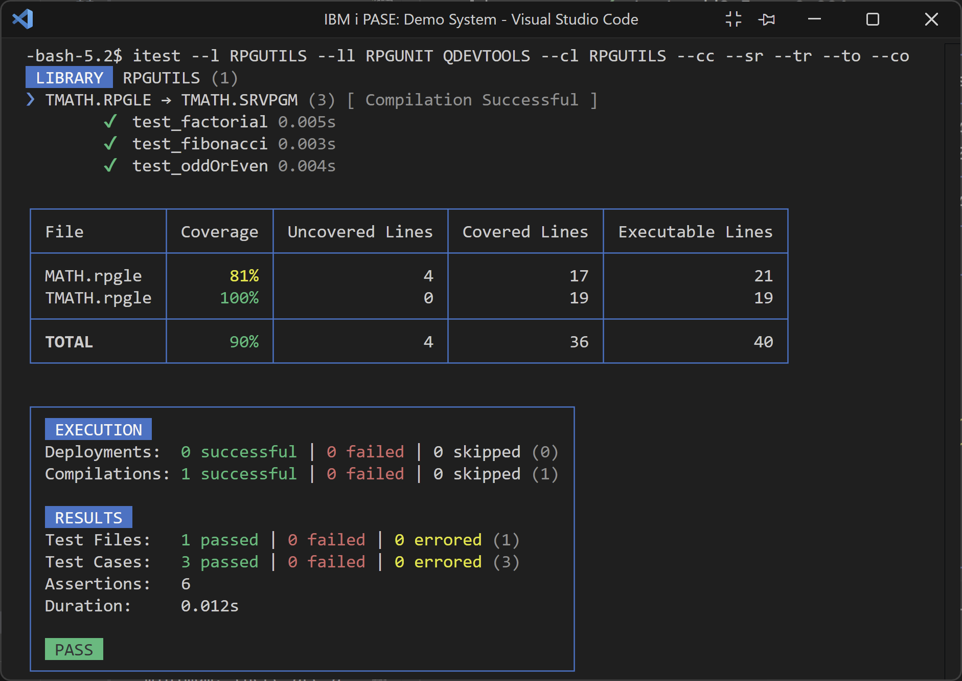The height and width of the screenshot is (681, 962).
Task: Select the test_factorial test name
Action: tap(200, 122)
